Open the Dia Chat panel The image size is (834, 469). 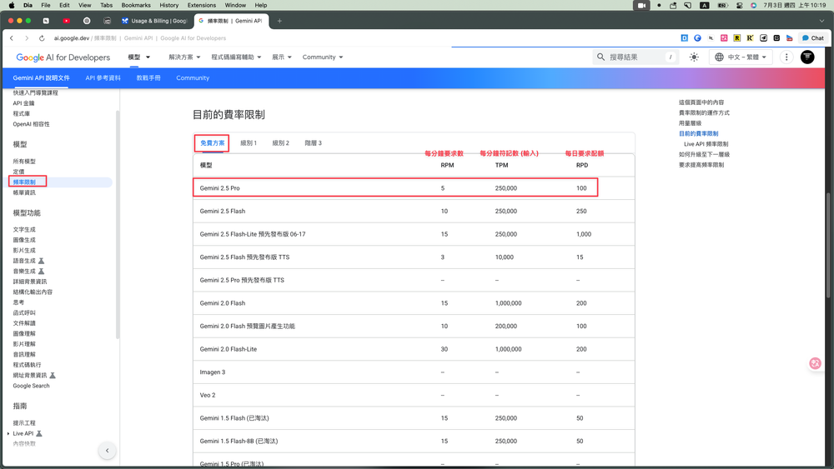[x=812, y=38]
